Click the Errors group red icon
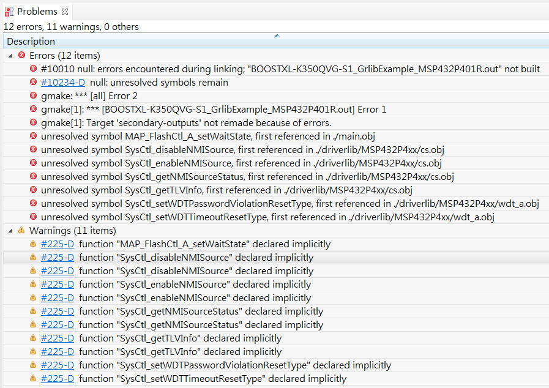Image resolution: width=549 pixels, height=388 pixels. (x=22, y=56)
